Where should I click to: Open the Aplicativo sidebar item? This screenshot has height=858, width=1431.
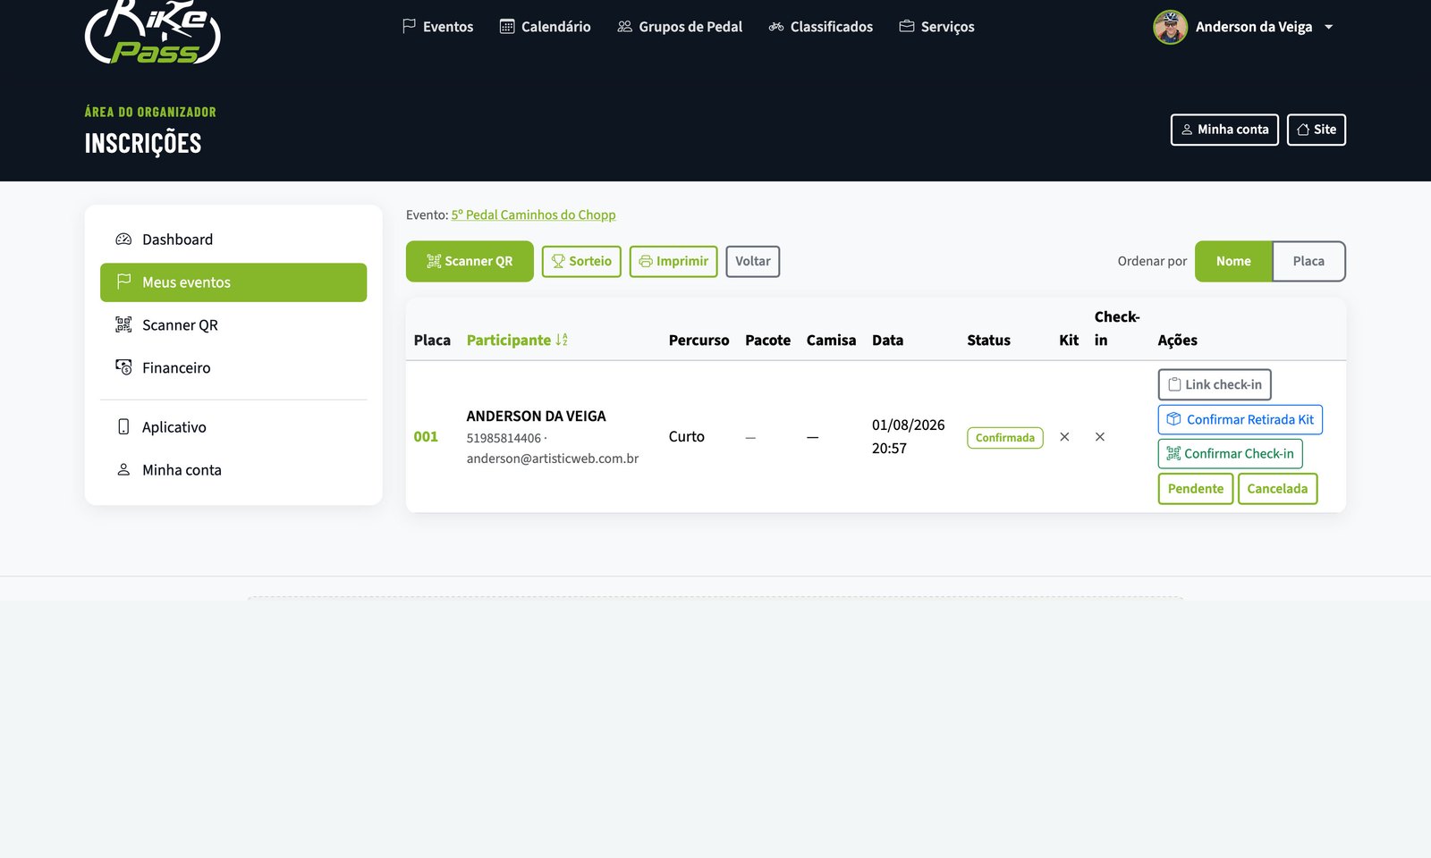(233, 427)
